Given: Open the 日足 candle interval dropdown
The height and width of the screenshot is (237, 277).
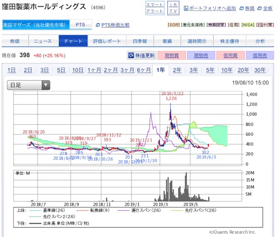Looking at the screenshot, I should [x=29, y=85].
